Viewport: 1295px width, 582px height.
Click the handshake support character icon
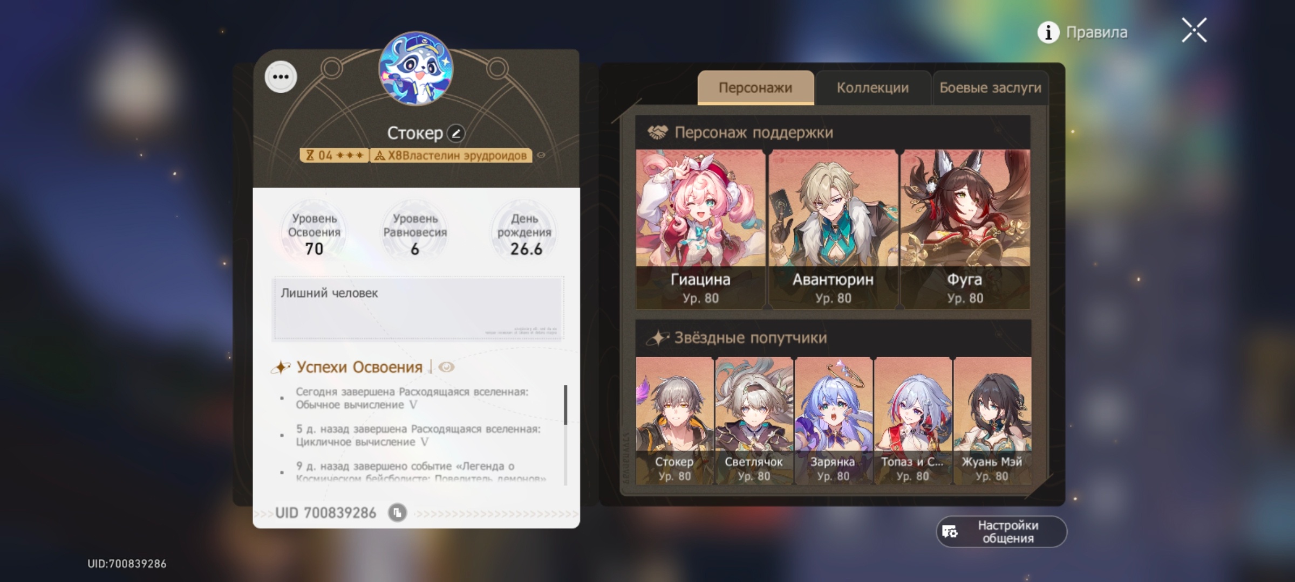(x=658, y=133)
